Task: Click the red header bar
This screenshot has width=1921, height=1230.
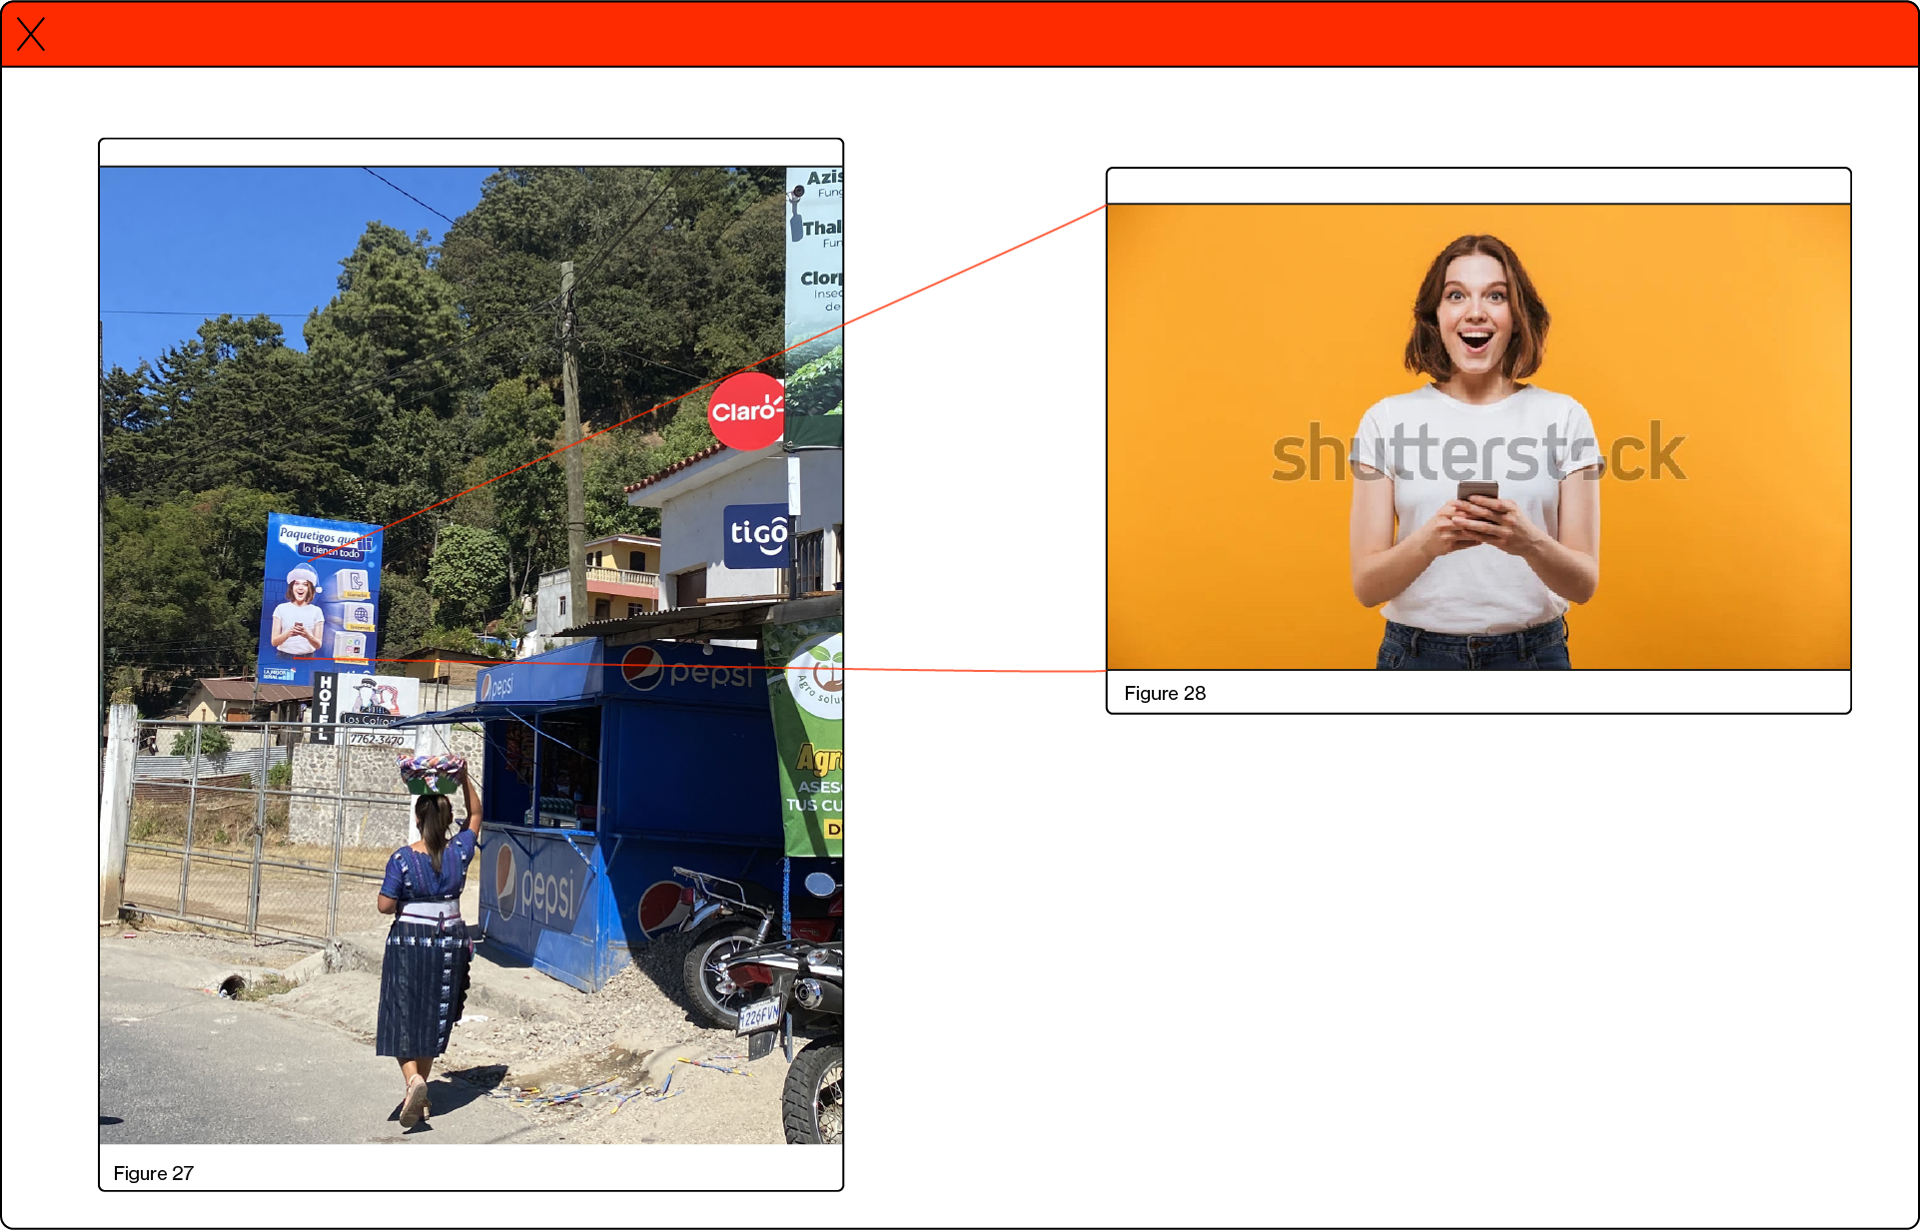Action: 959,34
